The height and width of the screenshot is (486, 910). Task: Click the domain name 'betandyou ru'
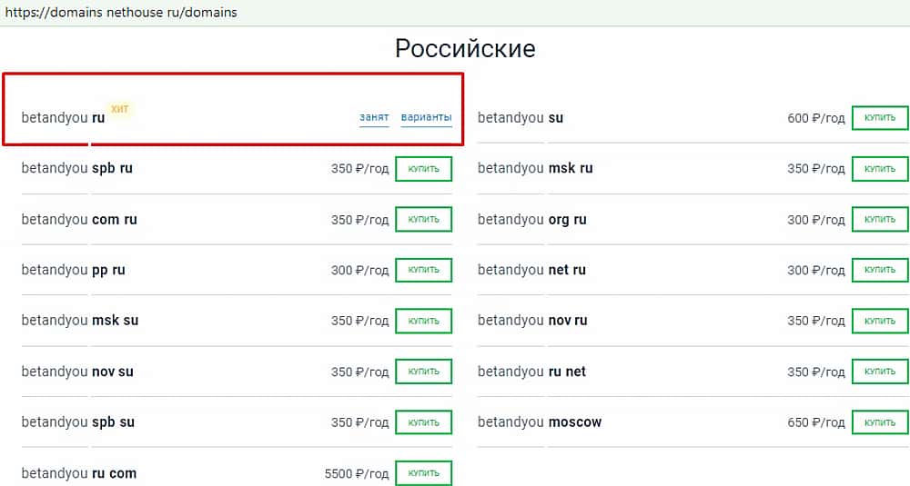click(64, 117)
